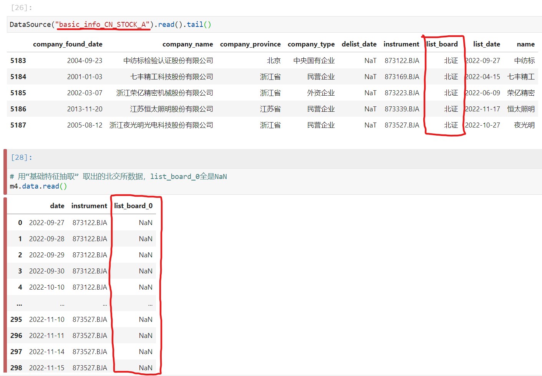Click the delist_date column header
The image size is (542, 376).
click(359, 44)
